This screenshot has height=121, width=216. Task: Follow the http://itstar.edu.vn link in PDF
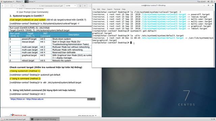[35, 99]
